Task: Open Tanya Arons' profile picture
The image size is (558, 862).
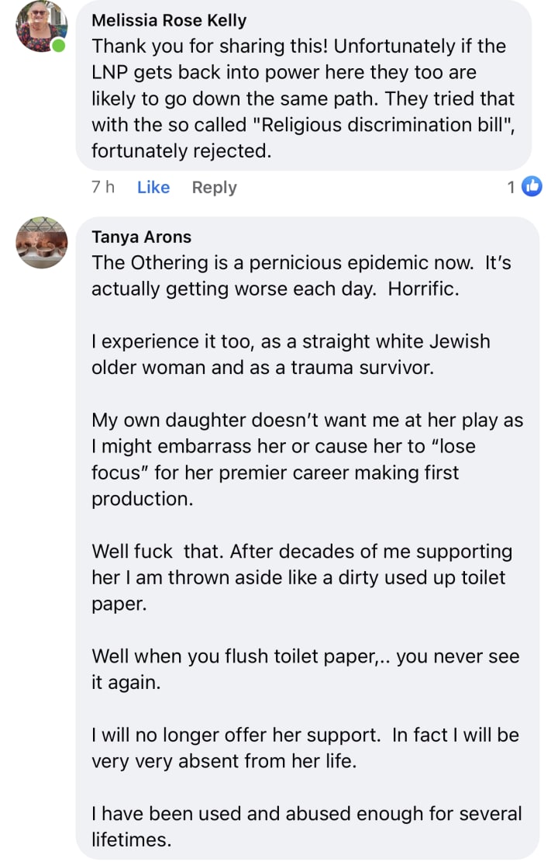Action: 41,242
